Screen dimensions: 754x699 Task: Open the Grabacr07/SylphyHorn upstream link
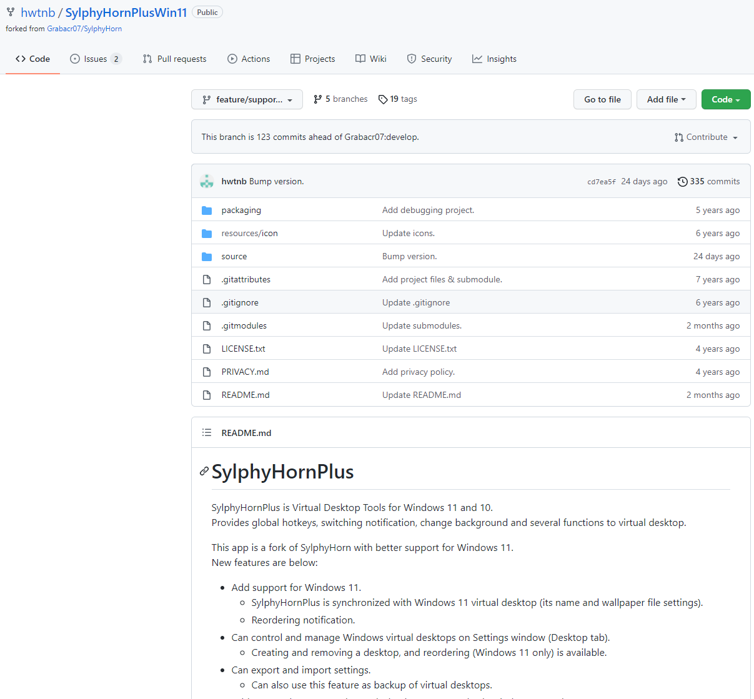[x=84, y=29]
